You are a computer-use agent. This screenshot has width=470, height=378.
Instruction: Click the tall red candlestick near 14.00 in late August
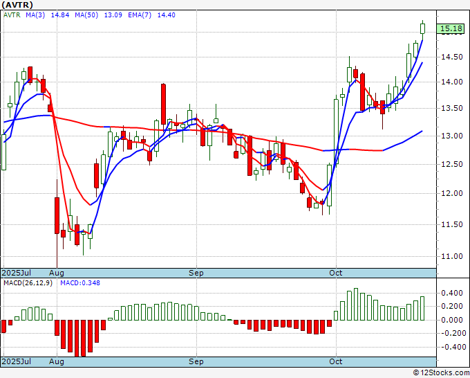point(163,104)
